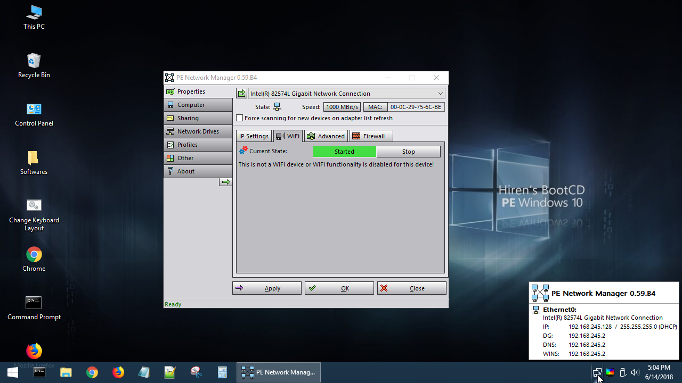This screenshot has height=383, width=682.
Task: Open the Sharing section in sidebar
Action: [198, 118]
